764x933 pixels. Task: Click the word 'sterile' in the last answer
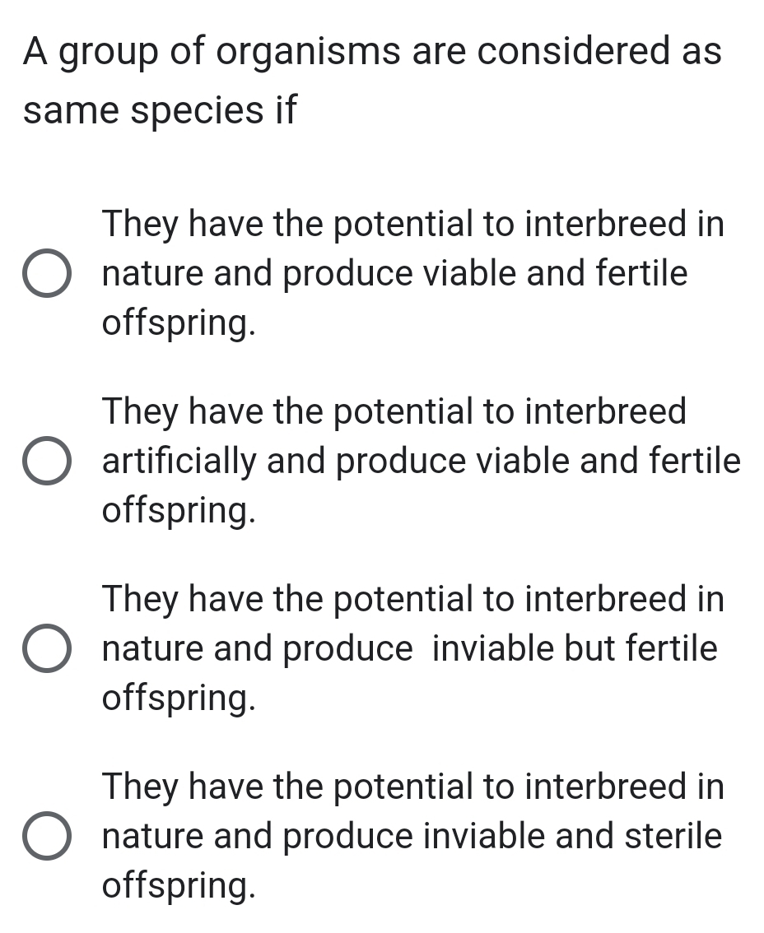tap(673, 836)
